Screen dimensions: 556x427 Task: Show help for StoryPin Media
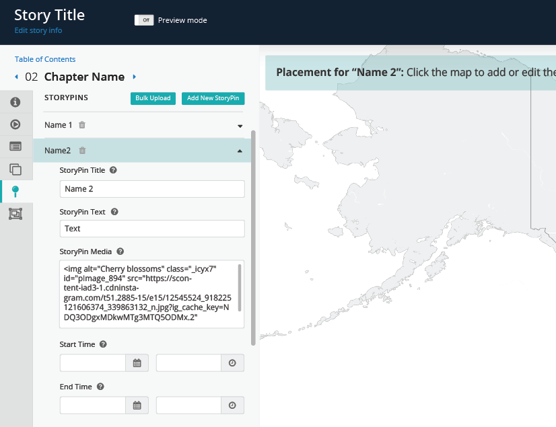[120, 251]
